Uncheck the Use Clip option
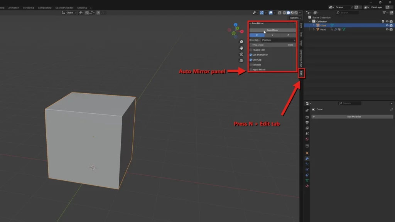This screenshot has width=395, height=222. tap(251, 60)
